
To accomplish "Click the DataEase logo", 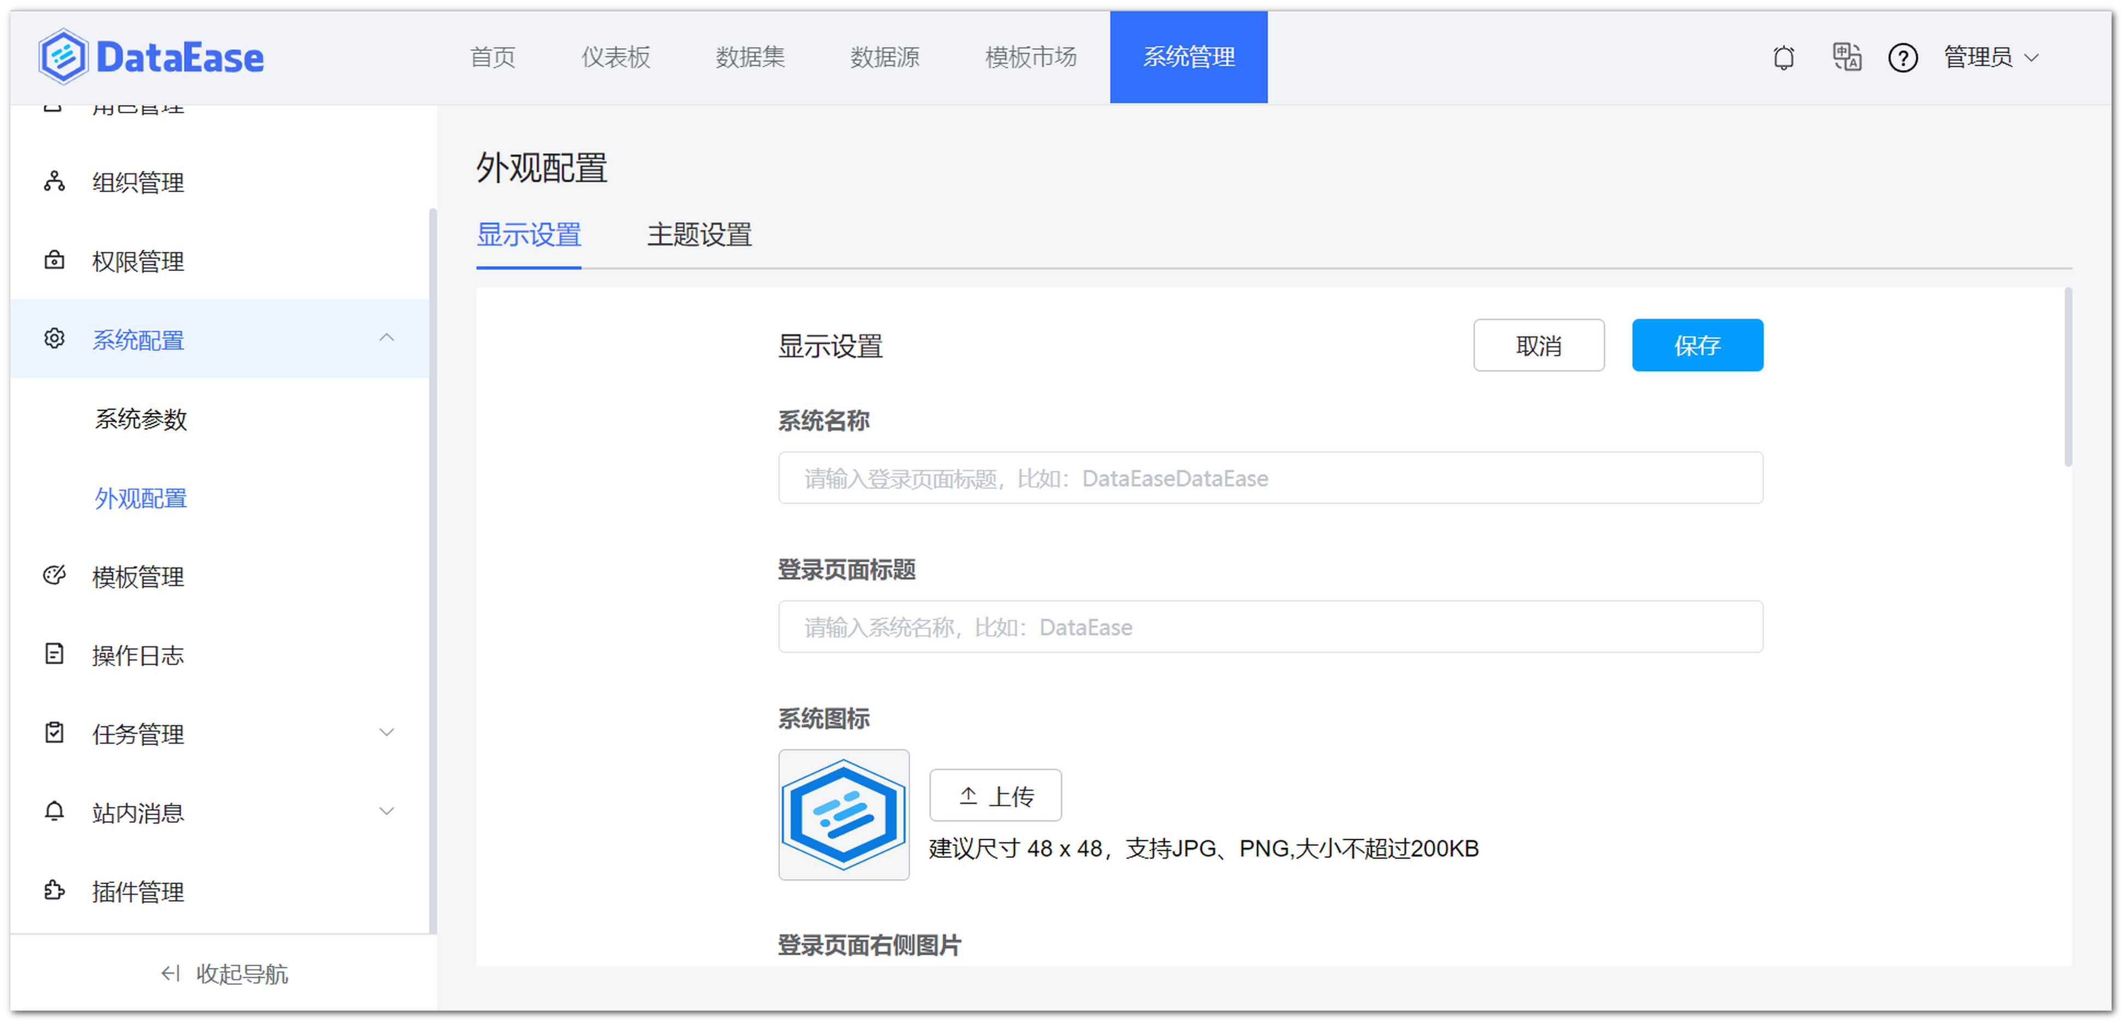I will pos(150,57).
